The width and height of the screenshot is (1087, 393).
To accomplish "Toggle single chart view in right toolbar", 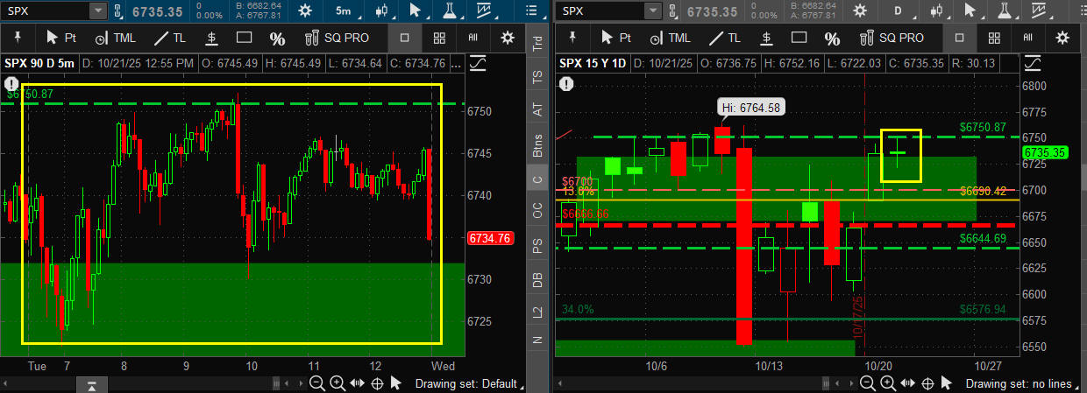I will 958,39.
